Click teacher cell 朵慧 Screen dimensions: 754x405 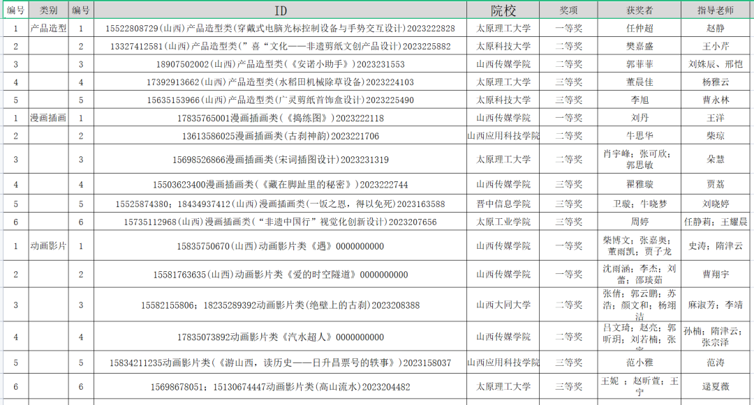pos(716,160)
